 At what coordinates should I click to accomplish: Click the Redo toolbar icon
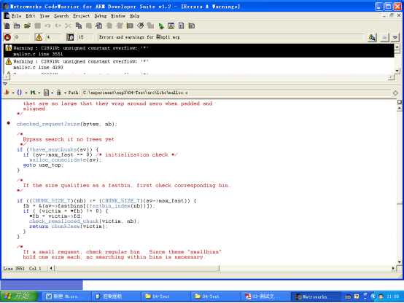click(58, 25)
